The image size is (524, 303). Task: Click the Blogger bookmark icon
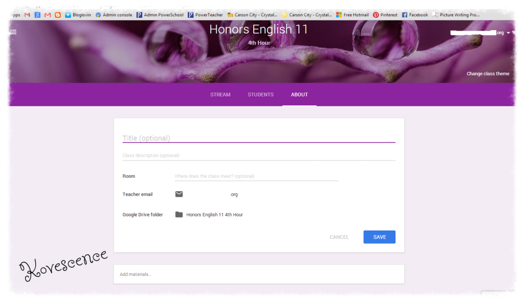[58, 15]
